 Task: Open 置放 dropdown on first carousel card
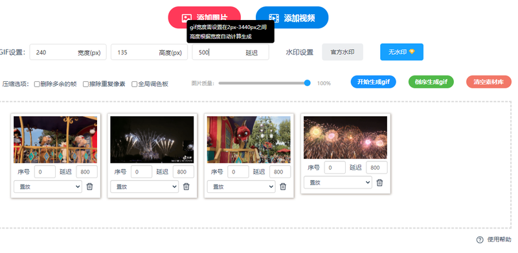[x=48, y=187]
